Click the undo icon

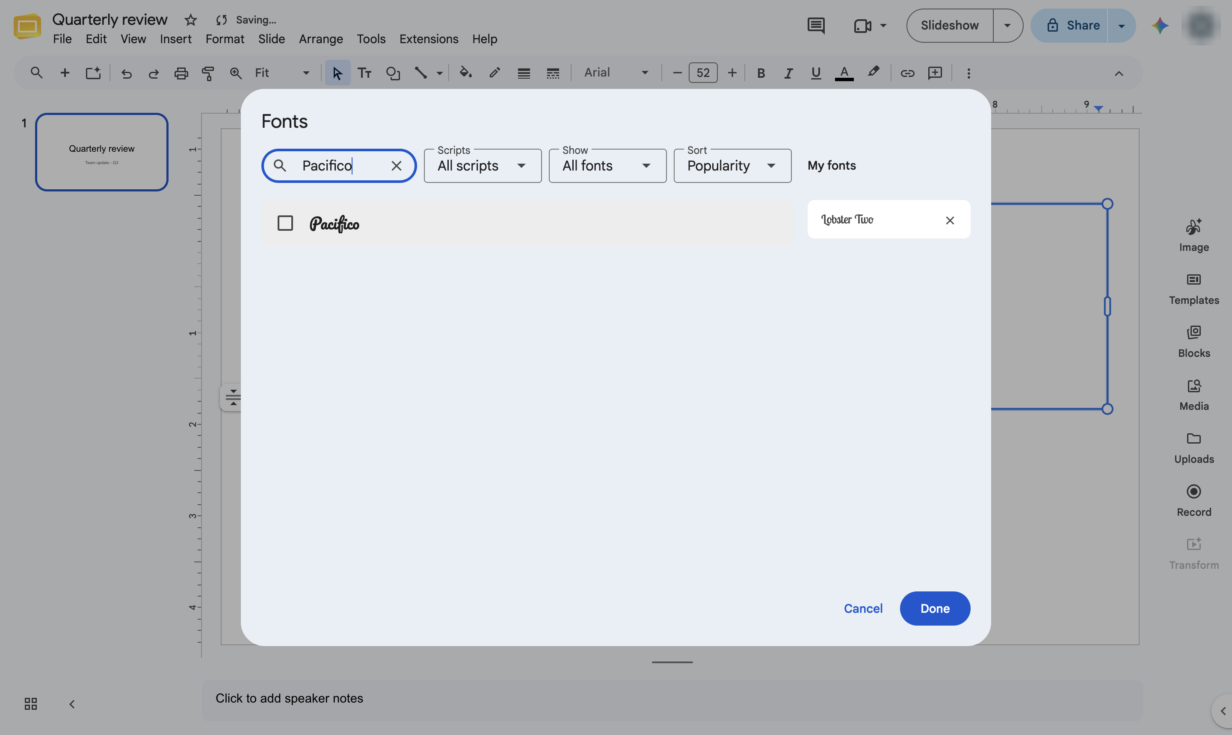pos(127,73)
